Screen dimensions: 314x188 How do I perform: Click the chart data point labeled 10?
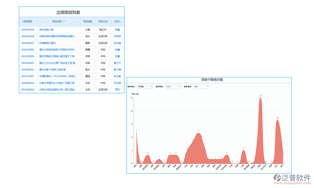[x=277, y=120]
